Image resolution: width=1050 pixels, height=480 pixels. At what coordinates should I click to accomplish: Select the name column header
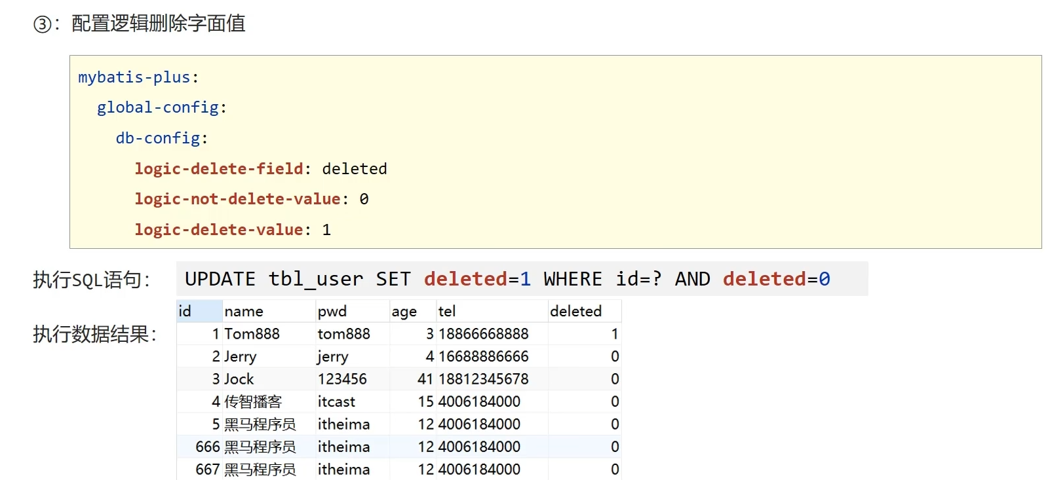click(x=269, y=311)
